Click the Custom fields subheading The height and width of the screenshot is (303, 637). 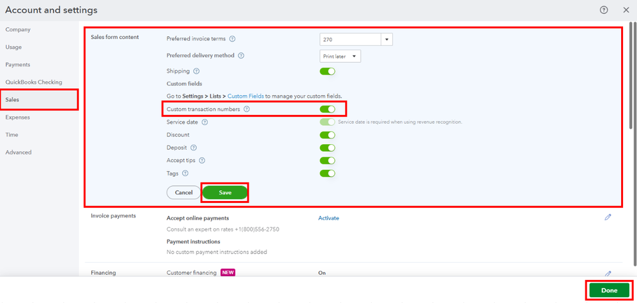(x=184, y=84)
